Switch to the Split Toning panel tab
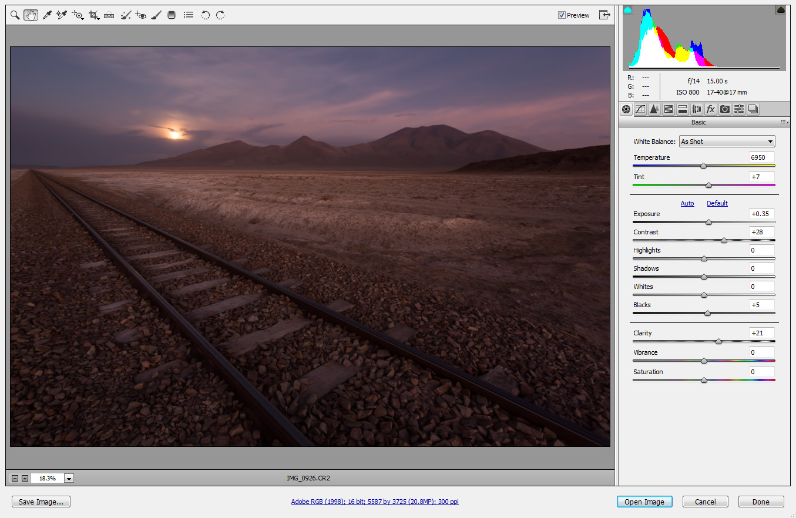796x518 pixels. [683, 109]
